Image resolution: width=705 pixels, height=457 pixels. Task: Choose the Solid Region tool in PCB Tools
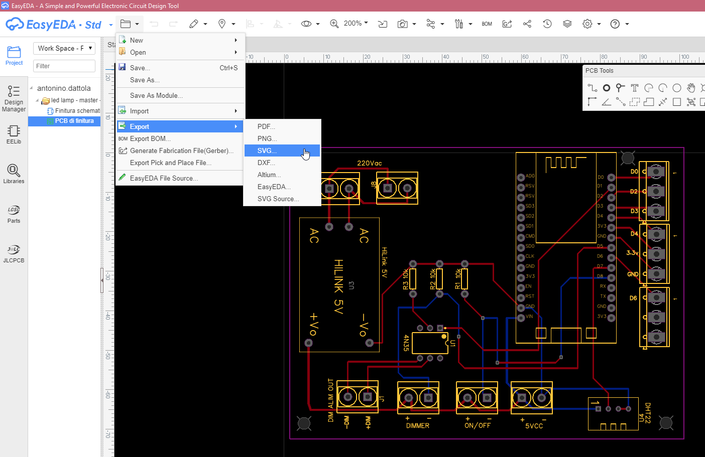649,102
